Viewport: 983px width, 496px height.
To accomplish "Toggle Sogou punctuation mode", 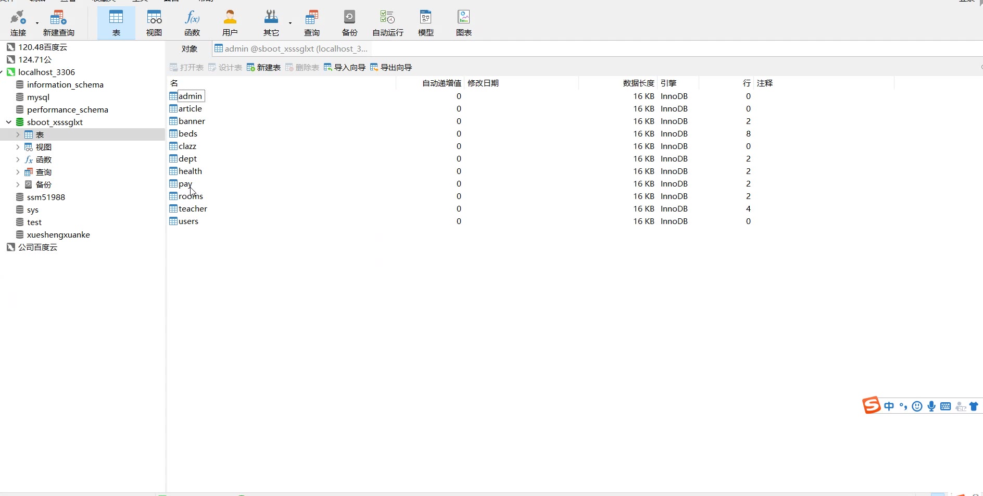I will point(903,406).
